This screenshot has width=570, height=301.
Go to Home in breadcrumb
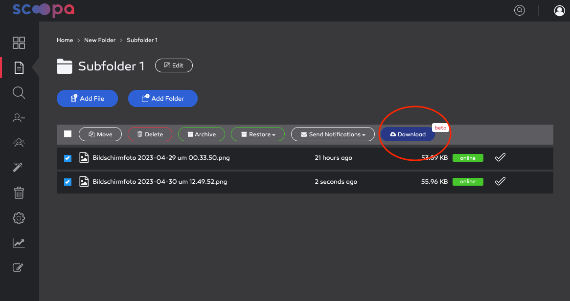tap(65, 40)
